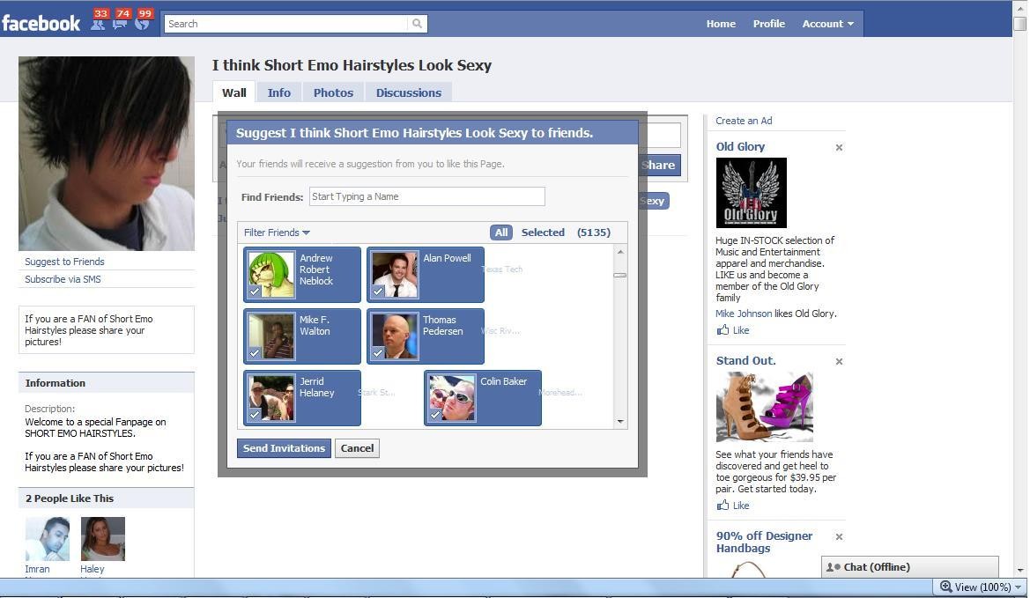Open messages icon in header
Viewport: 1030px width, 598px height.
[120, 23]
